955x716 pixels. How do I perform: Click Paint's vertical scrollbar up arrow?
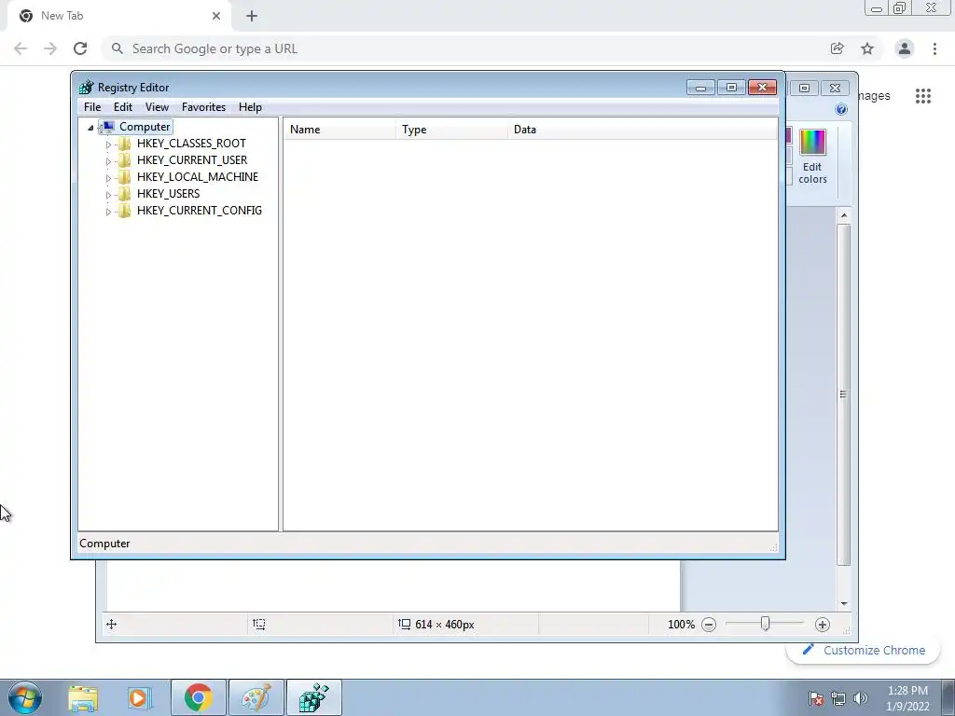coord(843,215)
